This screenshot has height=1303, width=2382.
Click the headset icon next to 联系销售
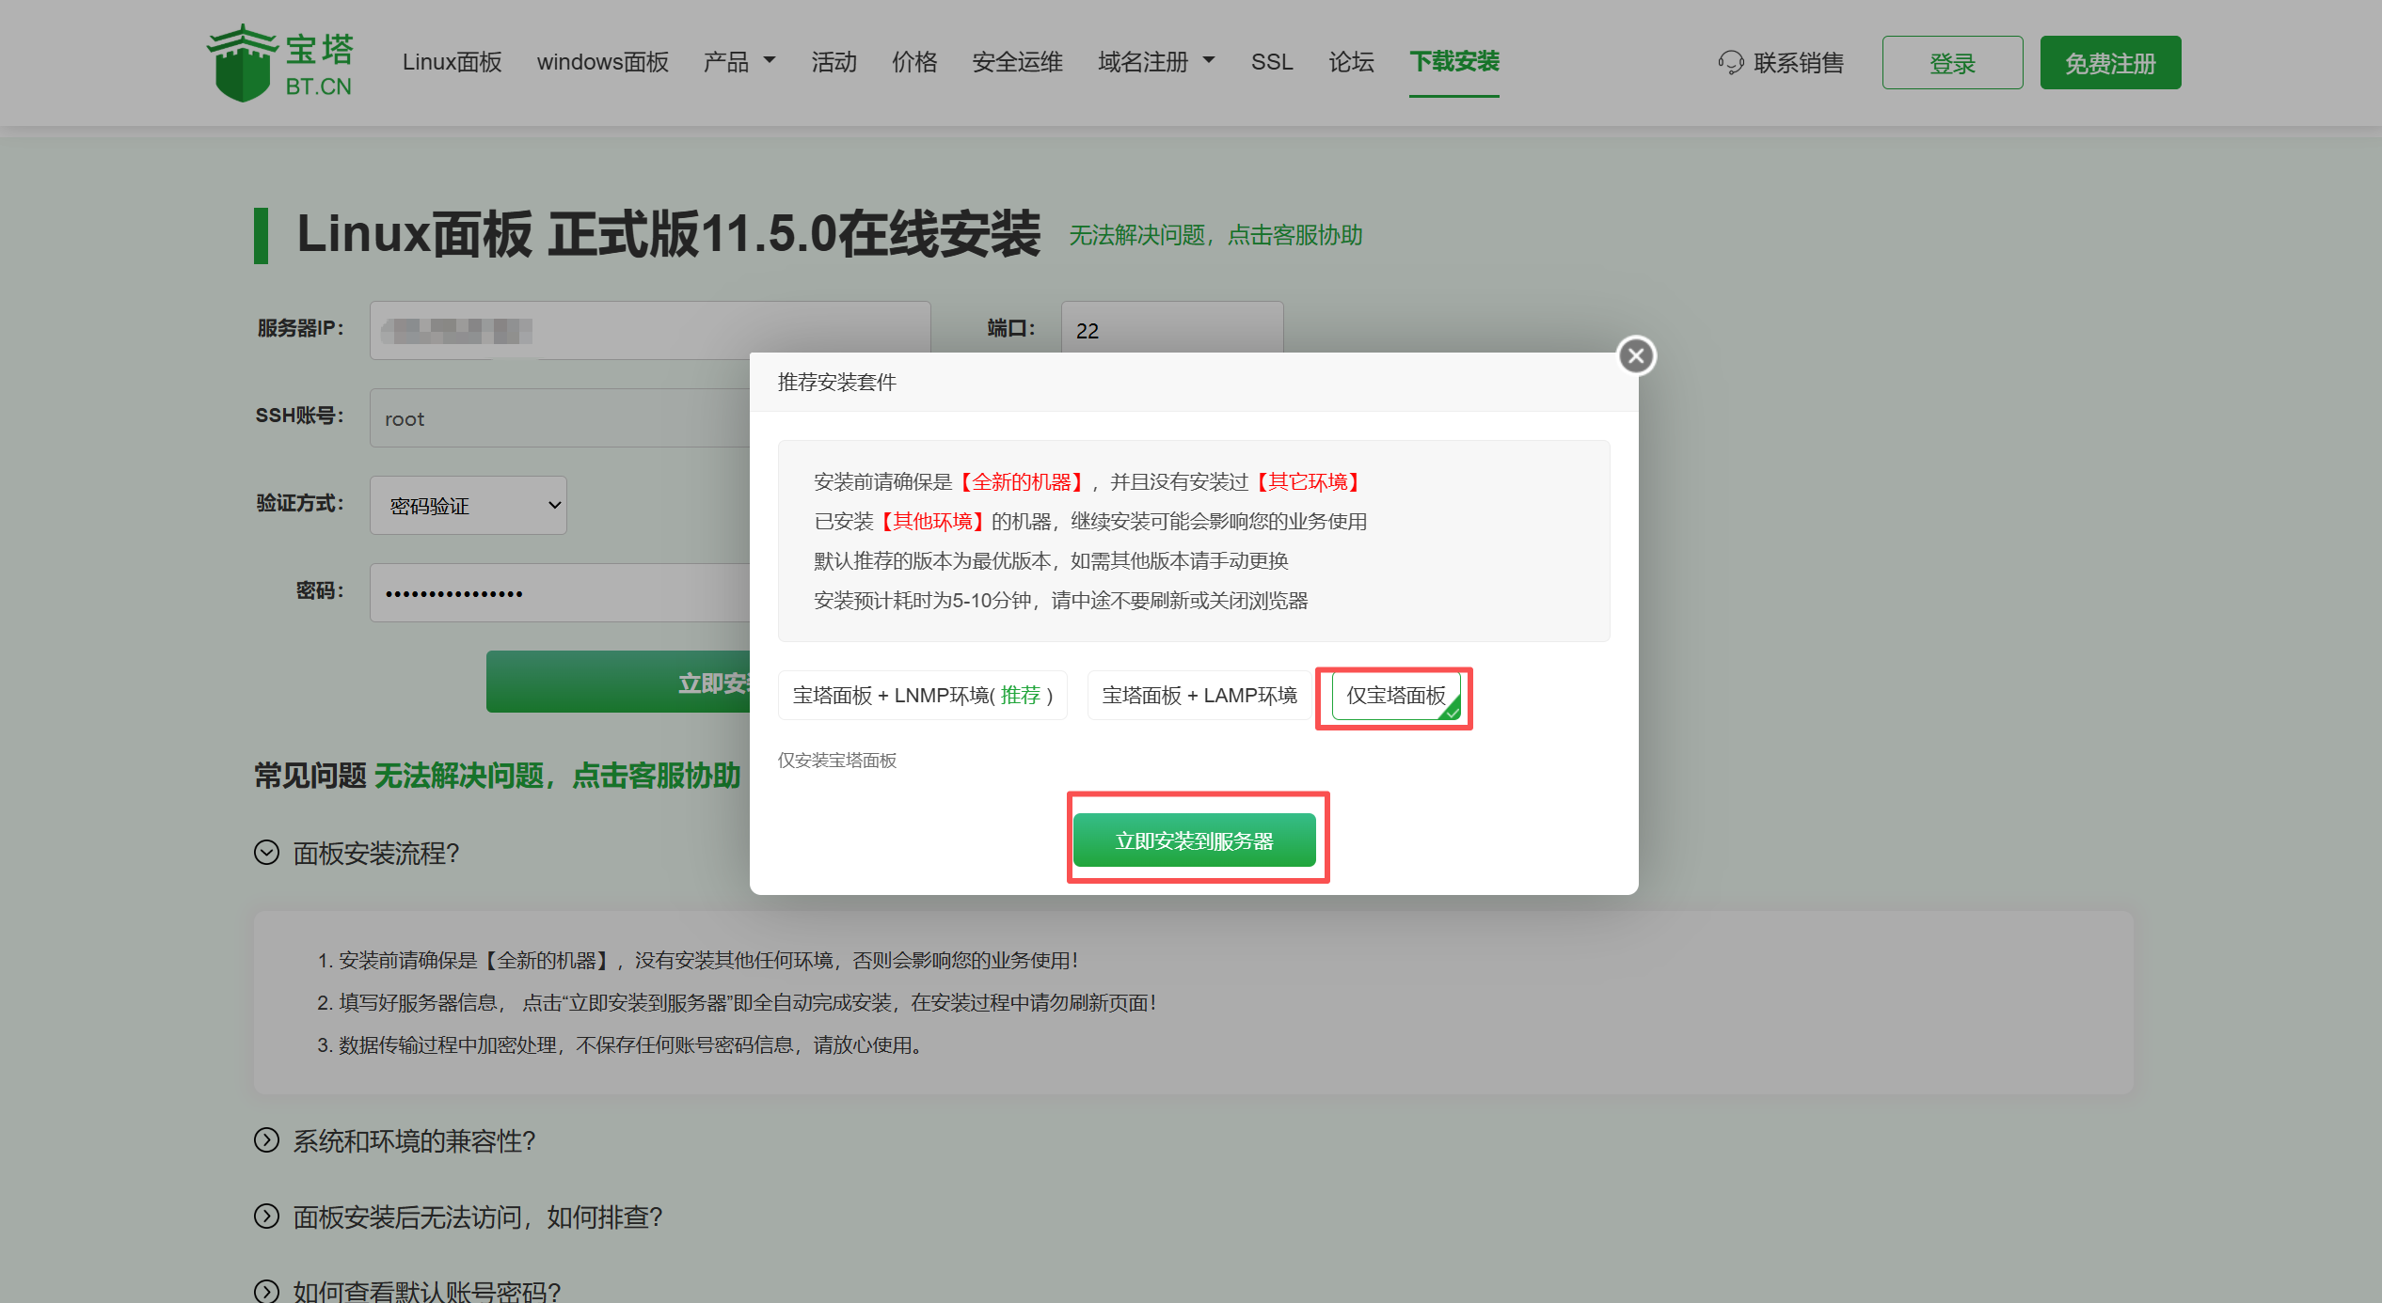point(1730,63)
